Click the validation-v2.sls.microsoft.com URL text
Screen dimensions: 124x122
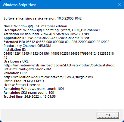coord(48,77)
